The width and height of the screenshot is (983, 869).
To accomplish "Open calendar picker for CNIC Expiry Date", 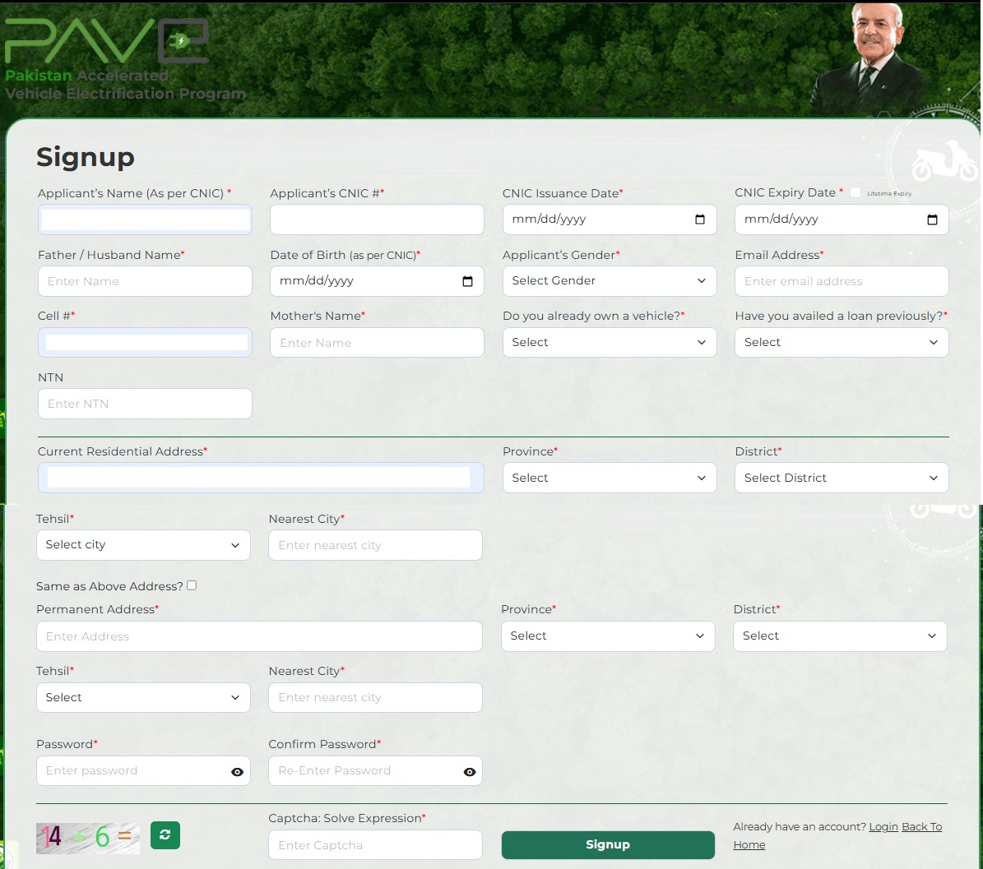I will [932, 220].
